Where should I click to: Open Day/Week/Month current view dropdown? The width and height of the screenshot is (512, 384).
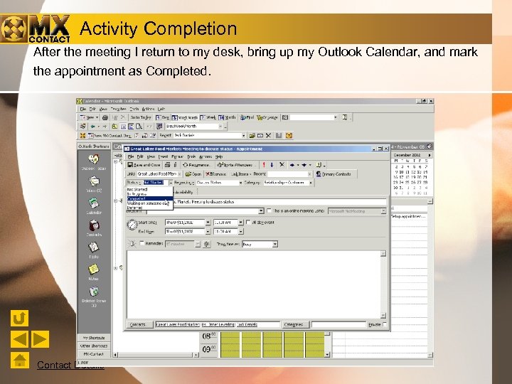(220, 127)
